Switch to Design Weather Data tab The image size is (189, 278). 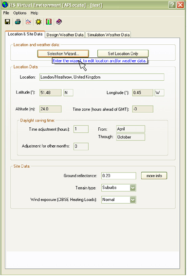tap(65, 35)
